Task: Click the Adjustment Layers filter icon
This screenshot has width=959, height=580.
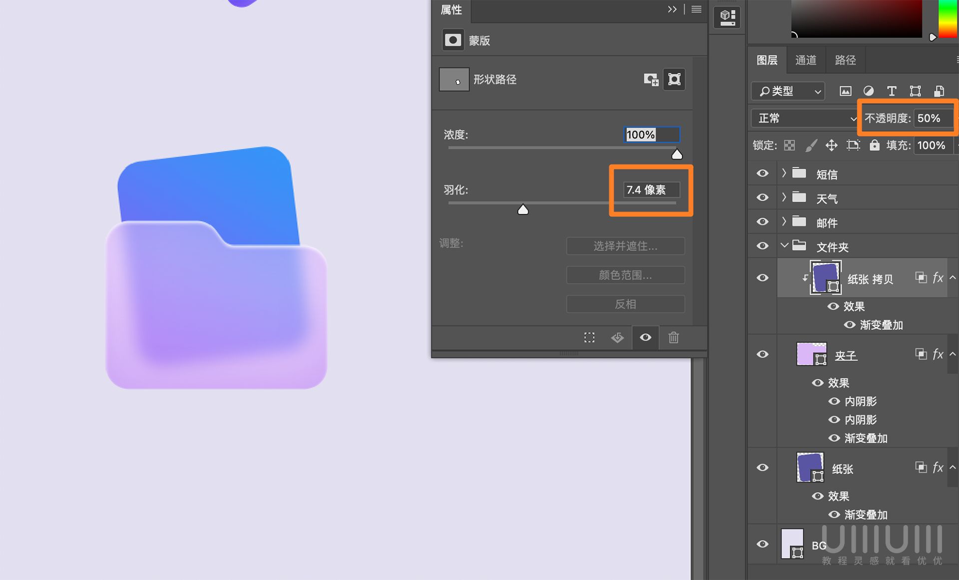Action: click(x=869, y=91)
